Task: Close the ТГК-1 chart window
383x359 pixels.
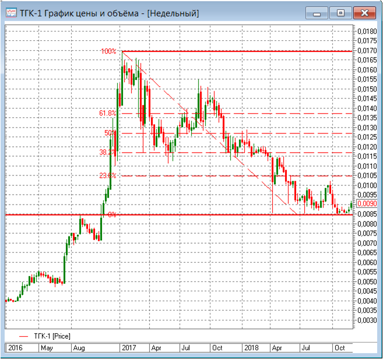Action: coord(364,12)
